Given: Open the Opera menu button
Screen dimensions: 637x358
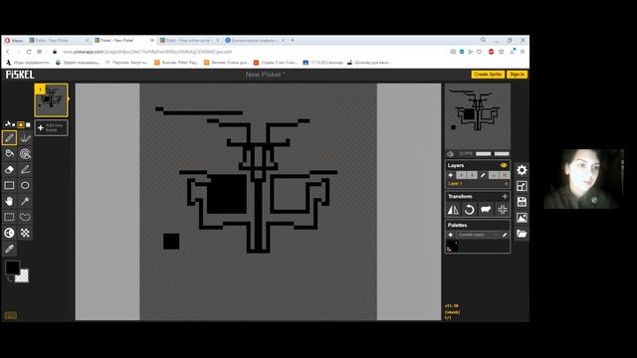Looking at the screenshot, I should 14,40.
